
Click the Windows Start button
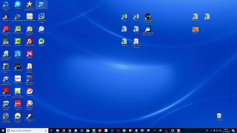pos(3,130)
